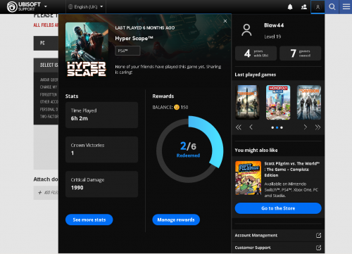Click the Last played games heading
Viewport: 352px width, 254px height.
click(256, 75)
